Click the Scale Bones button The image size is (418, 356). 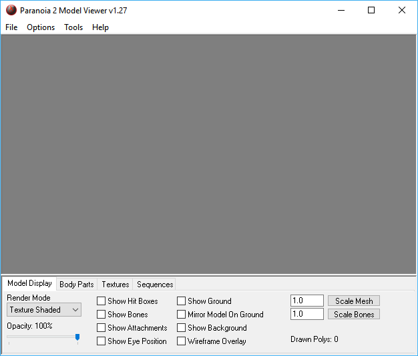[354, 314]
